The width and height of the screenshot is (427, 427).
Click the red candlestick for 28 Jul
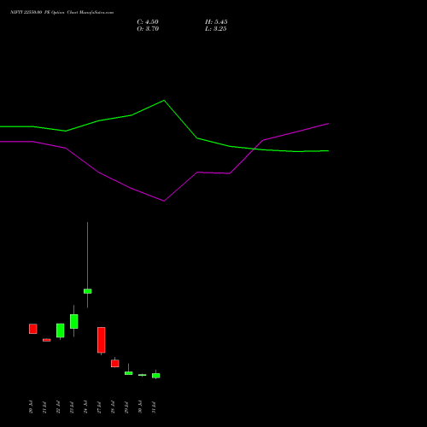[x=115, y=363]
